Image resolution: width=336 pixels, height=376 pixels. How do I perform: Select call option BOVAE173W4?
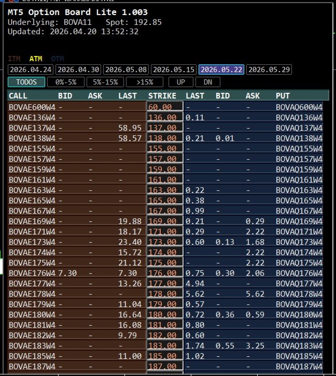point(32,242)
